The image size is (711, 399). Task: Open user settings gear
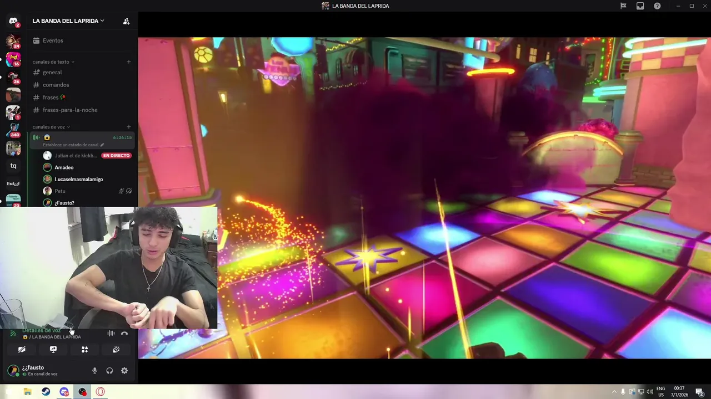click(x=124, y=371)
